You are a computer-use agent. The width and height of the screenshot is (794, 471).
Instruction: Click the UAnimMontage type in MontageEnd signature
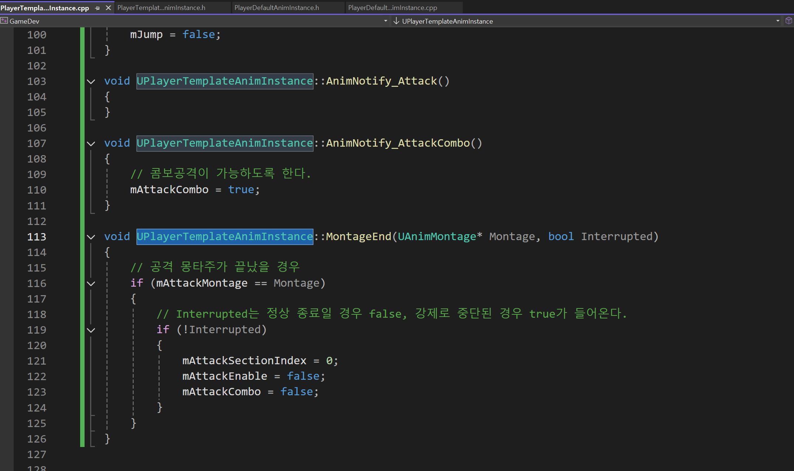click(437, 236)
